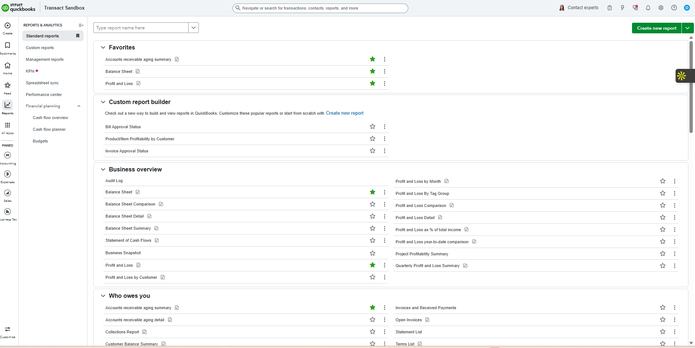Click the Sales icon under Pinned
The height and width of the screenshot is (348, 695).
point(7,193)
